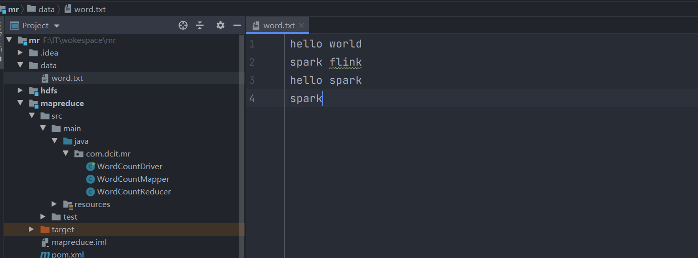Image resolution: width=698 pixels, height=258 pixels.
Task: Click the com.dcit.mr package icon
Action: click(79, 153)
